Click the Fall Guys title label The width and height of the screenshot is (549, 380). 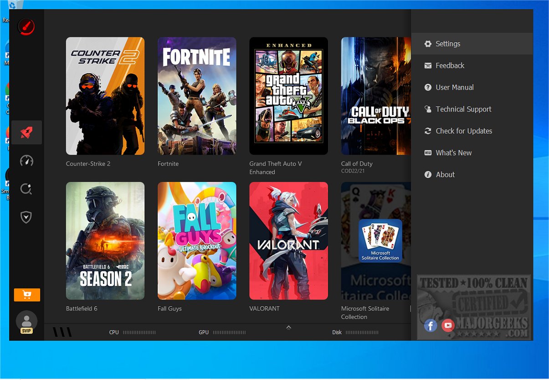169,309
